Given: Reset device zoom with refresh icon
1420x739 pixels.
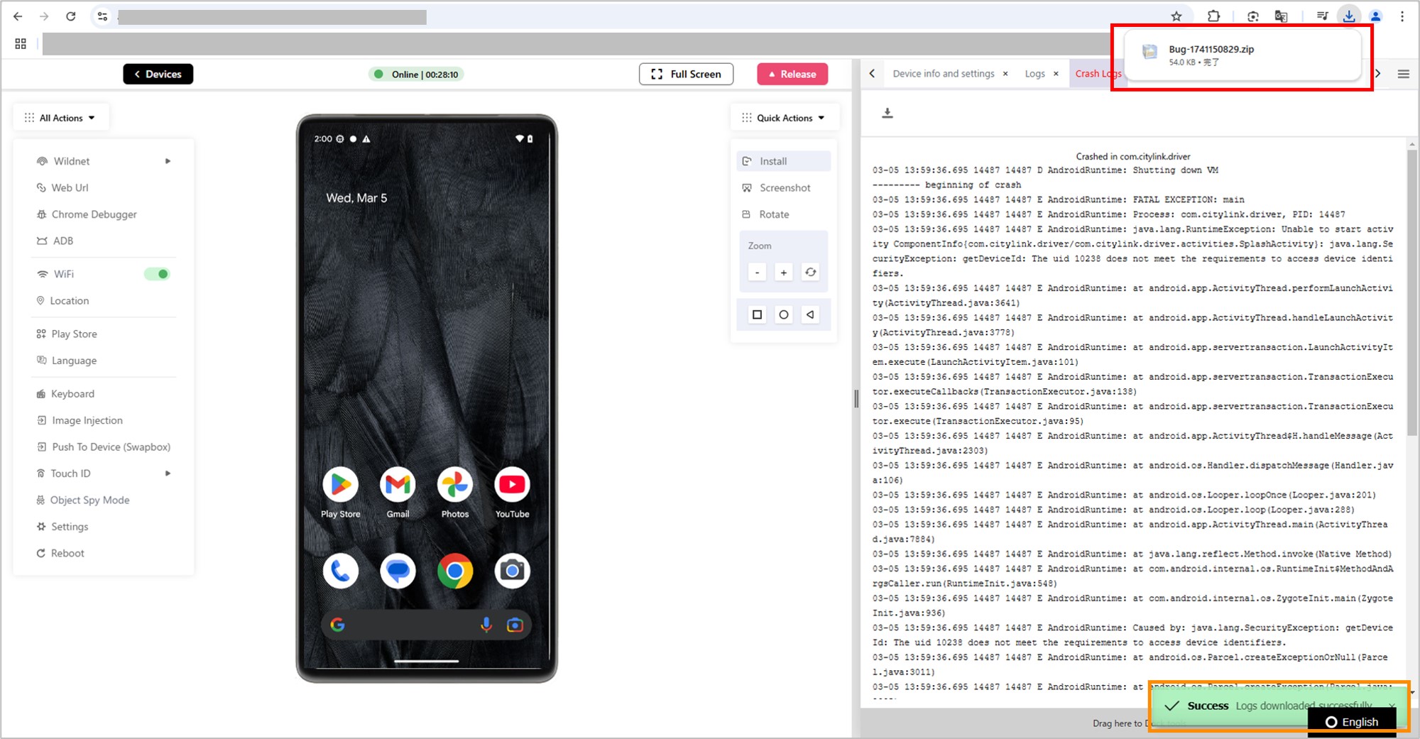Looking at the screenshot, I should (x=810, y=273).
